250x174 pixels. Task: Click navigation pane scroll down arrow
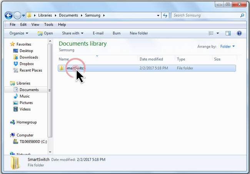(50, 152)
